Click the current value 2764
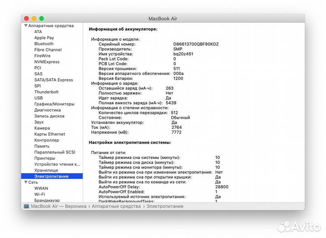Viewport: 326px width, 238px height. 177,127
